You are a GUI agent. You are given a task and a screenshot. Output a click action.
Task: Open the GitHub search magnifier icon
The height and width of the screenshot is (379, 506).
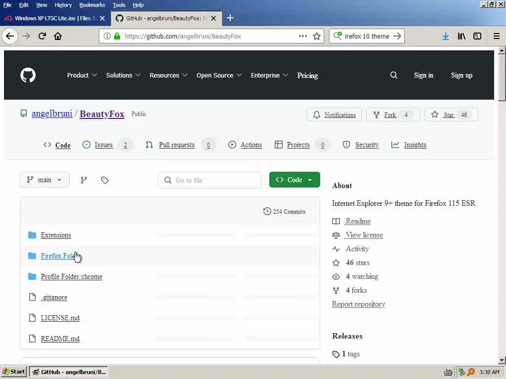click(x=394, y=75)
